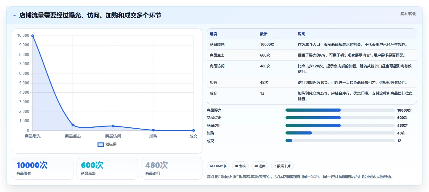Click the 商品访问 data point on the line chart
This screenshot has height=192, width=429.
click(x=113, y=126)
